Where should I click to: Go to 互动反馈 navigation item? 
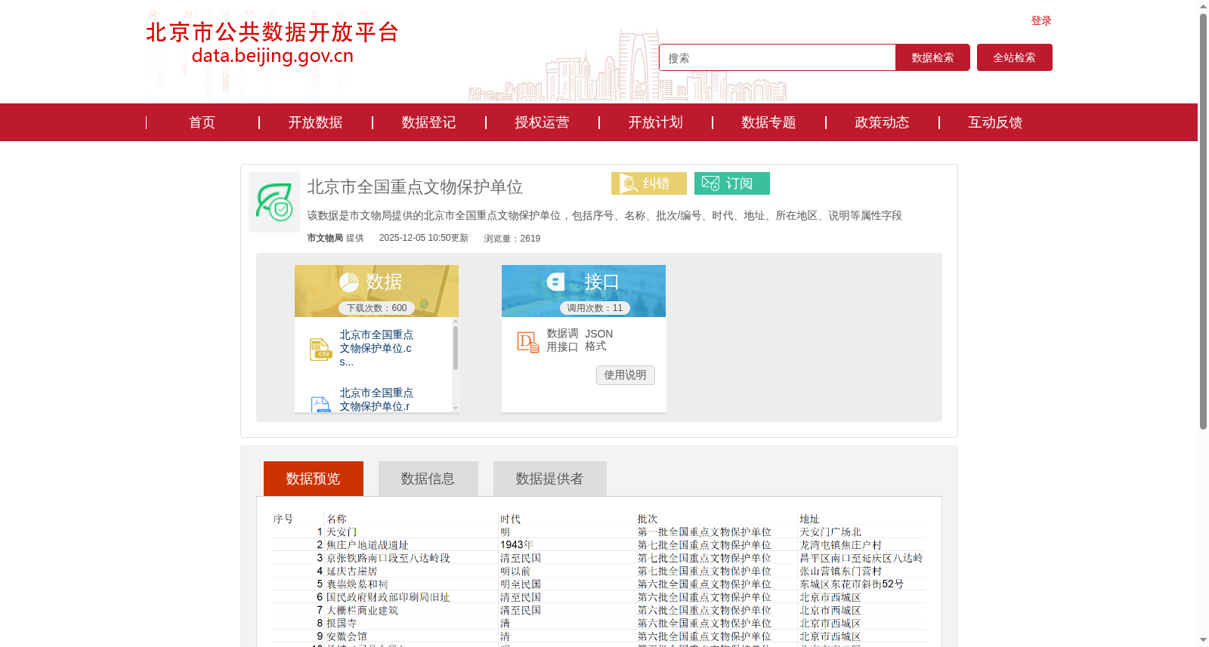click(x=995, y=122)
